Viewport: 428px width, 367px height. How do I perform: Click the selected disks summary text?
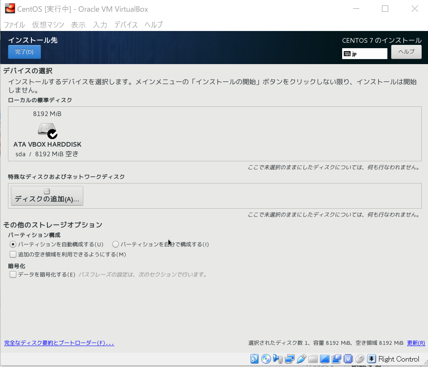(326, 343)
